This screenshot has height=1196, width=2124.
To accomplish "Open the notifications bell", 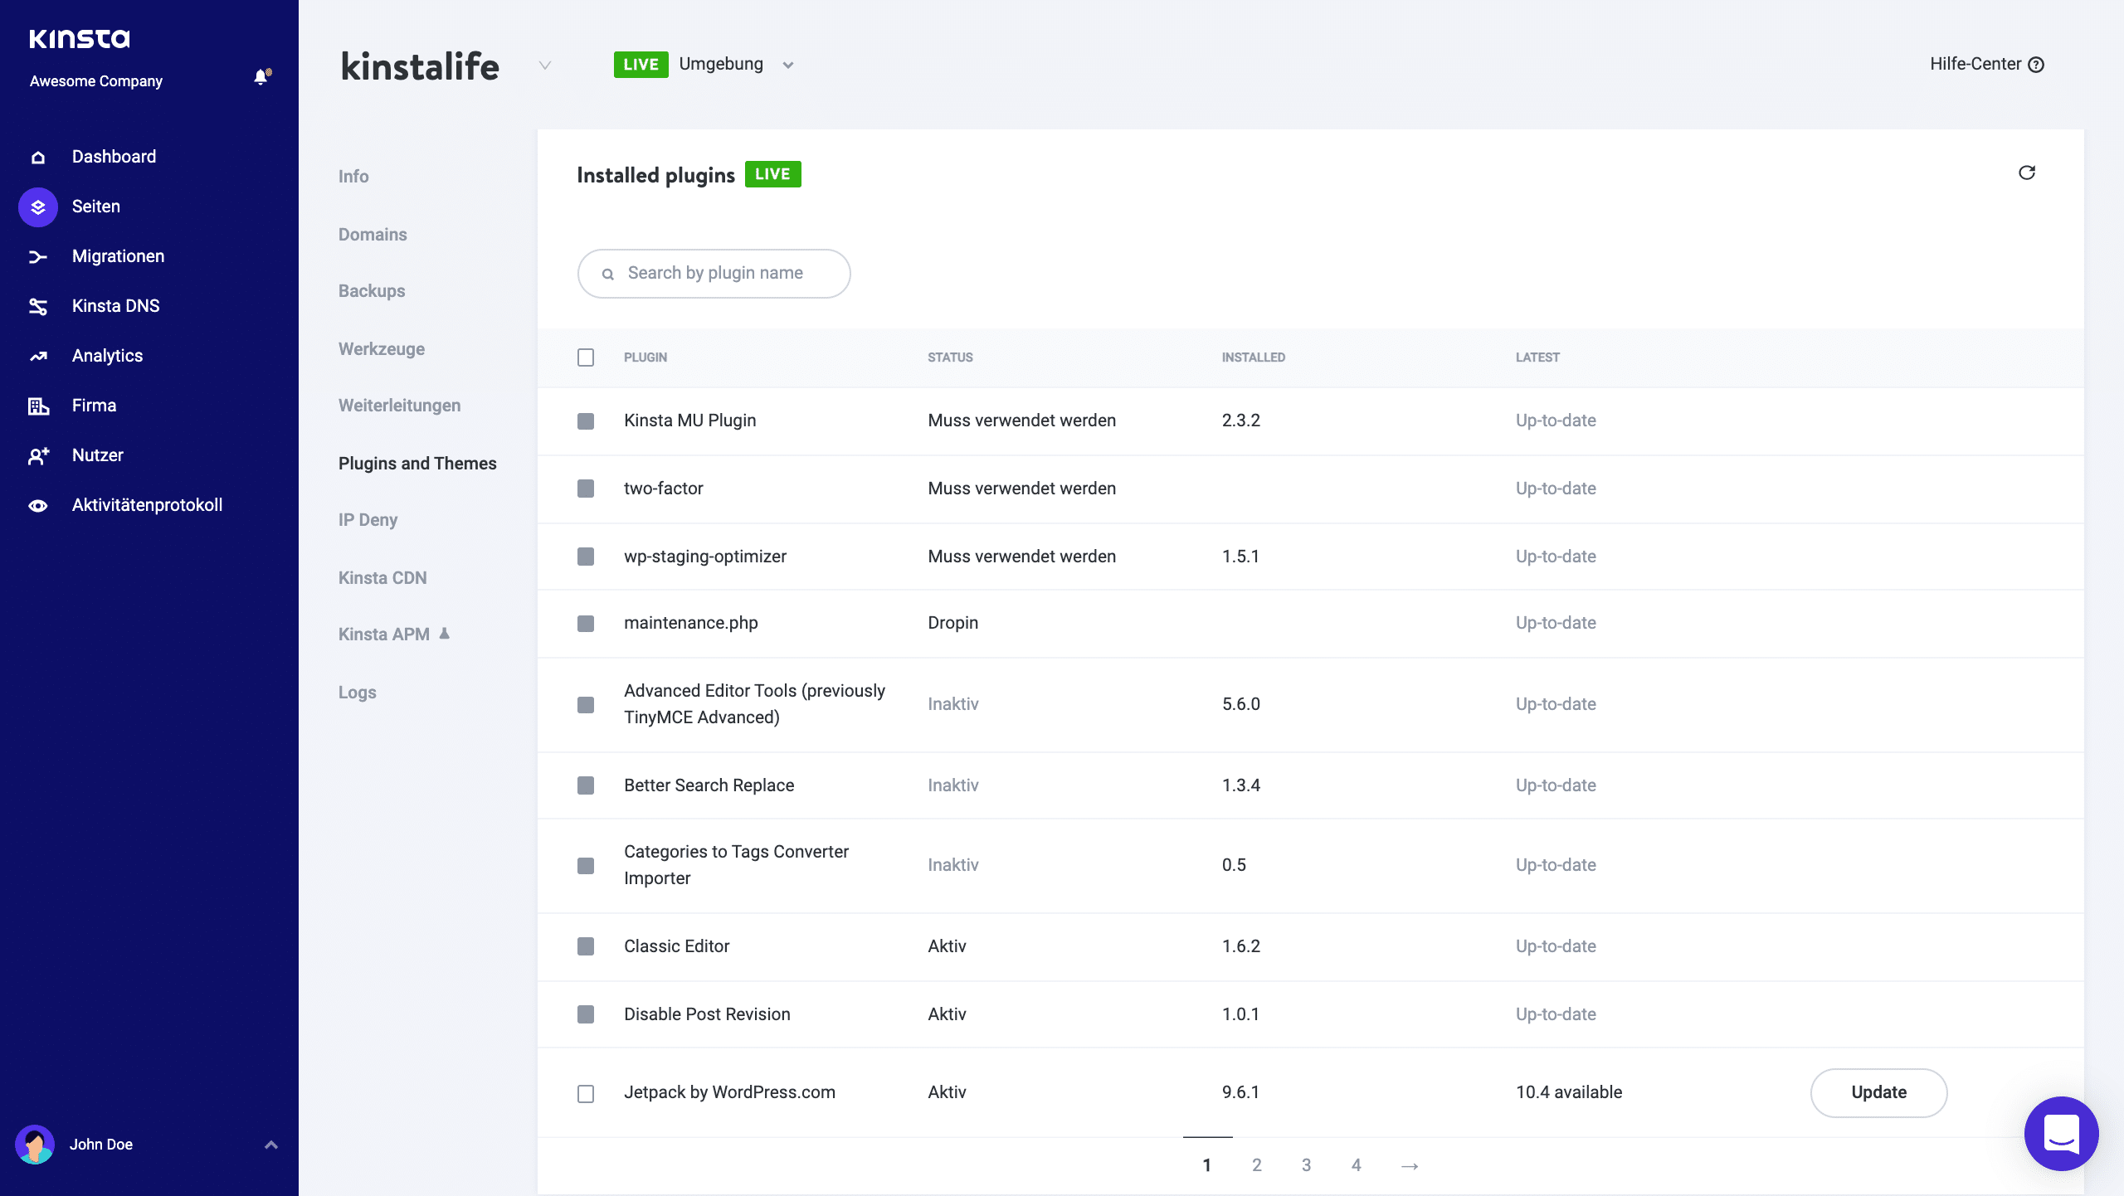I will (x=261, y=77).
